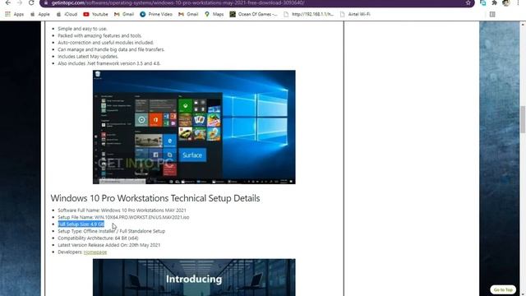Image resolution: width=526 pixels, height=296 pixels.
Task: Click Auto-correction and useful modules bullet
Action: 106,43
